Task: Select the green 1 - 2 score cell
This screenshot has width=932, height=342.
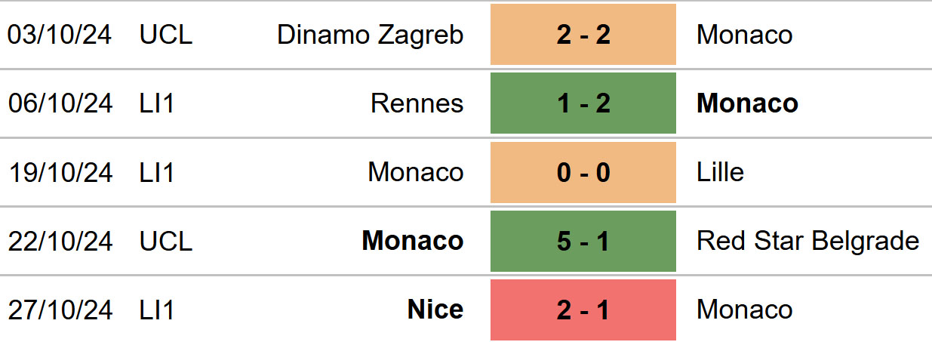Action: point(583,103)
